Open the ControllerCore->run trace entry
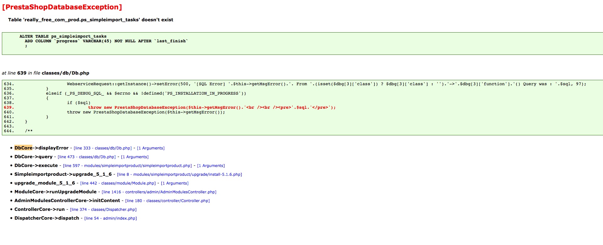The height and width of the screenshot is (245, 603). [x=40, y=209]
